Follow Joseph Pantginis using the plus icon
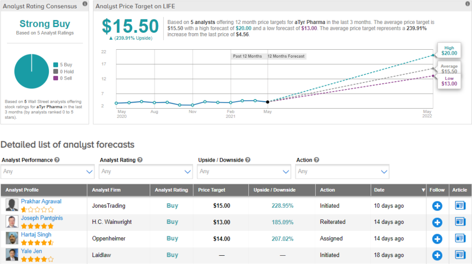 click(437, 223)
